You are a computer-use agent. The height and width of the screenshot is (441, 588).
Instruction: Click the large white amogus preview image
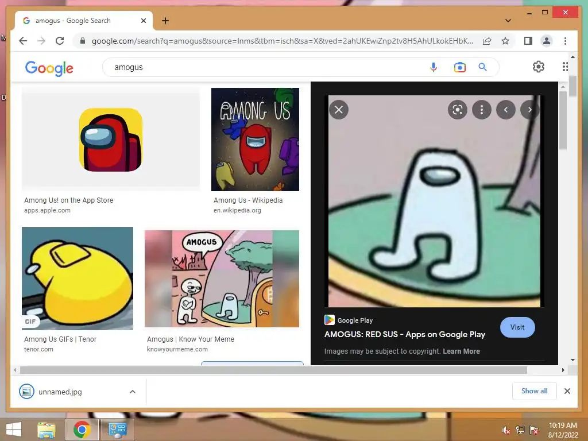[x=434, y=202]
